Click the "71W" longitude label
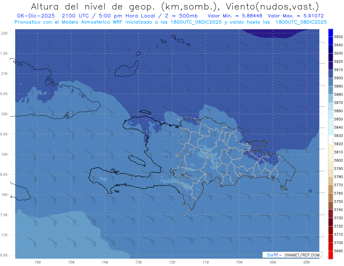The width and height of the screenshot is (344, 266). [x=206, y=262]
